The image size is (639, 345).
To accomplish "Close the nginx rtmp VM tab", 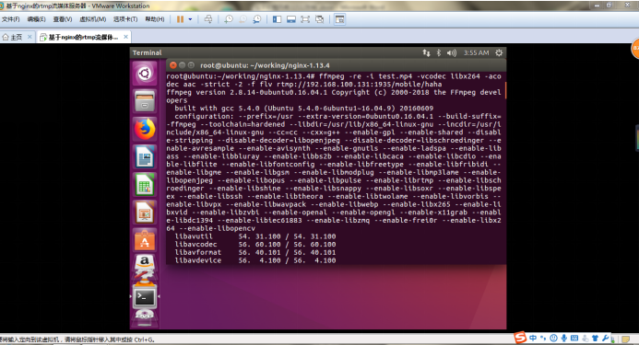I will click(x=126, y=37).
